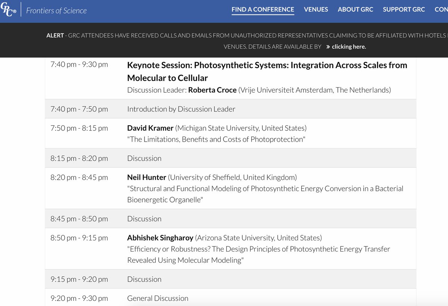Select the Keynote Session title text
The image size is (448, 306).
coord(267,72)
